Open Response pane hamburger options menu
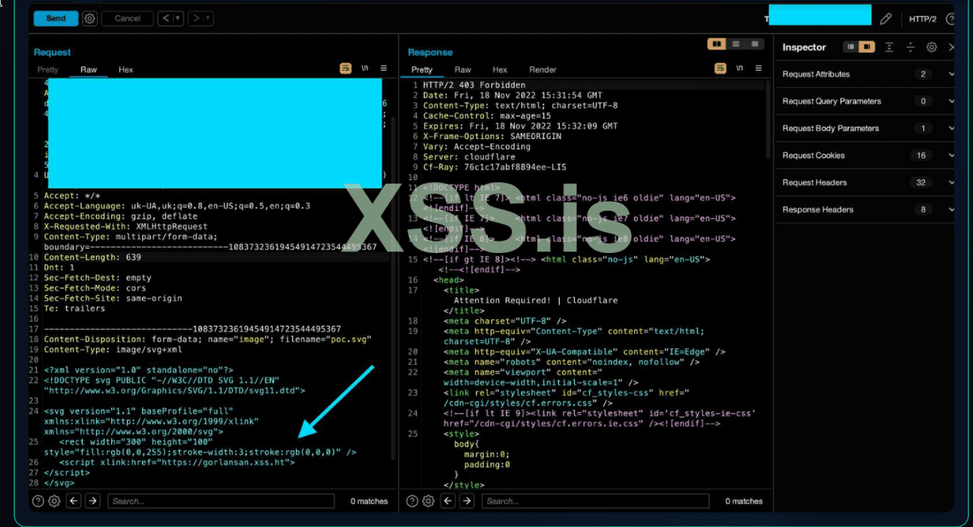973x527 pixels. (x=759, y=68)
